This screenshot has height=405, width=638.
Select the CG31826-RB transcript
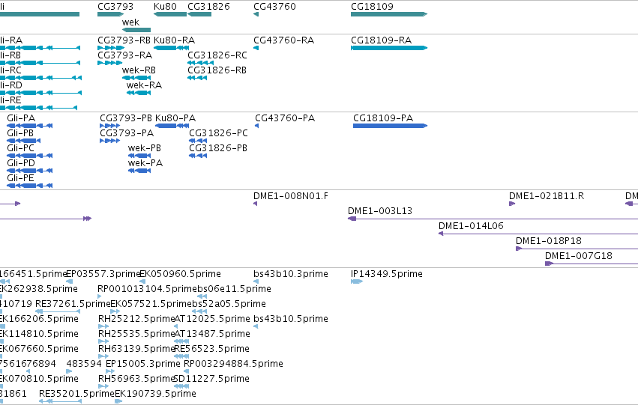coord(197,78)
